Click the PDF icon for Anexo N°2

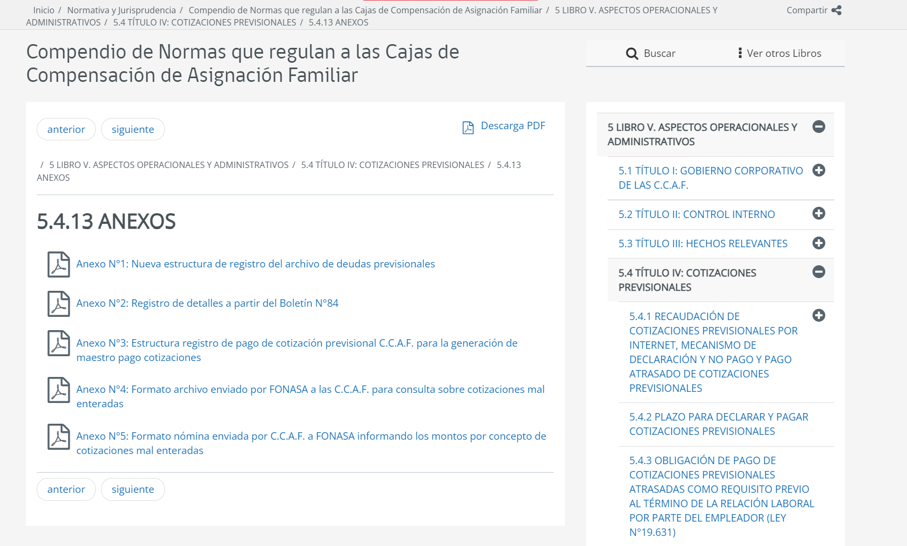pos(59,304)
